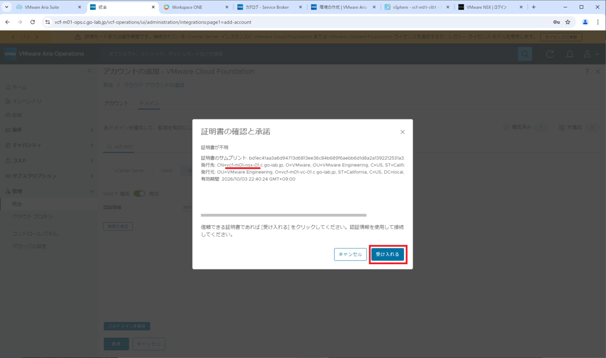Click the browser forward arrow
Viewport: 606px width, 358px height.
(x=20, y=22)
